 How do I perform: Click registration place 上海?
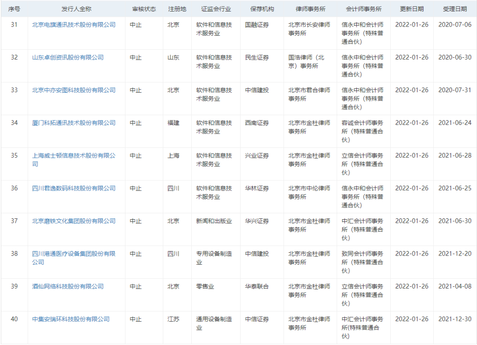pos(174,156)
